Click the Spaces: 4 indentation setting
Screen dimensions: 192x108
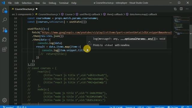click(x=130, y=107)
